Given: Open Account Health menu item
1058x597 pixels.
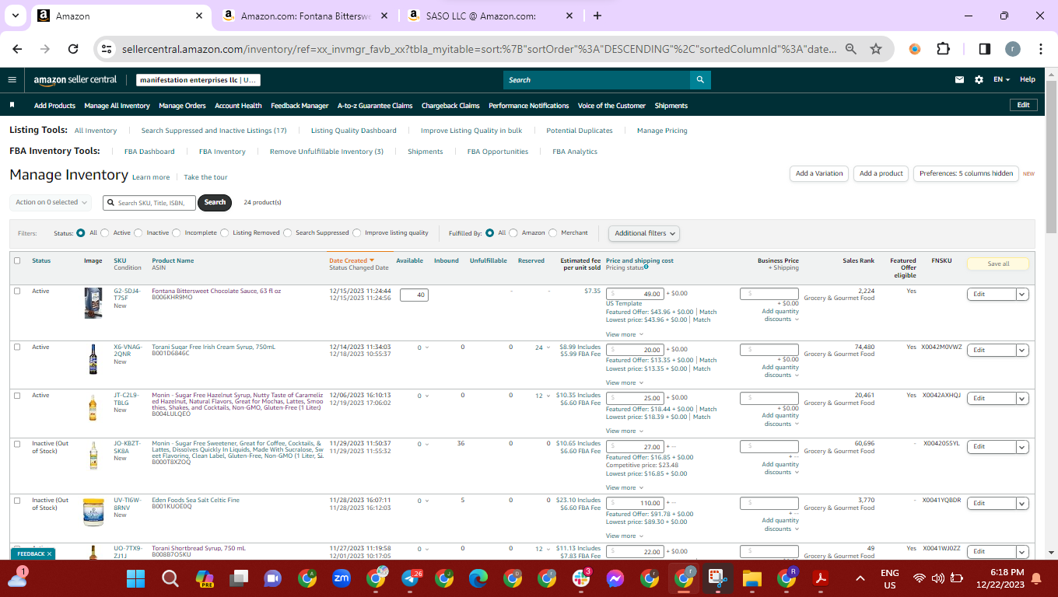Looking at the screenshot, I should (238, 106).
